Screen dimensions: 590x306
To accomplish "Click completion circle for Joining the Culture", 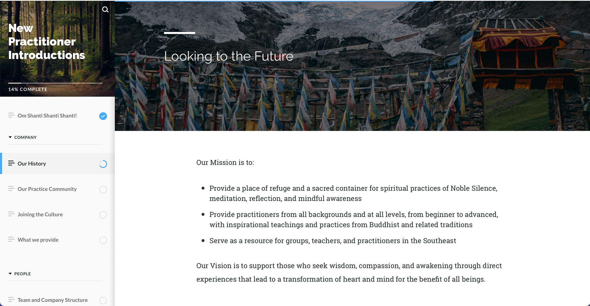I will tap(103, 215).
